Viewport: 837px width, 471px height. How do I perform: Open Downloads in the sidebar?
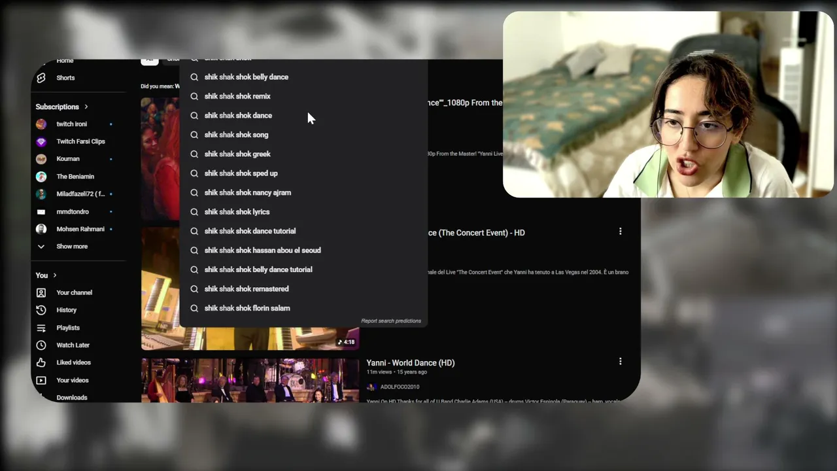tap(72, 397)
